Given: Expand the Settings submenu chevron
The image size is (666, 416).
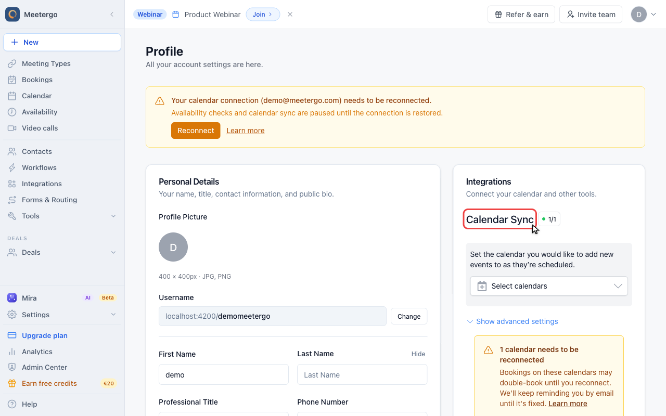Looking at the screenshot, I should (113, 315).
